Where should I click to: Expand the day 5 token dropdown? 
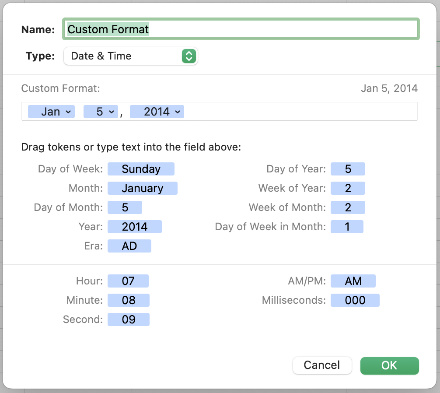(112, 112)
